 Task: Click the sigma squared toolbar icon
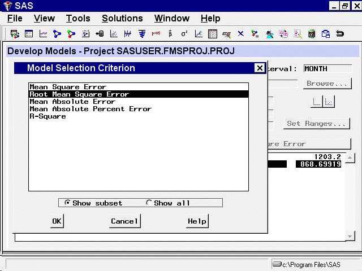(184, 34)
